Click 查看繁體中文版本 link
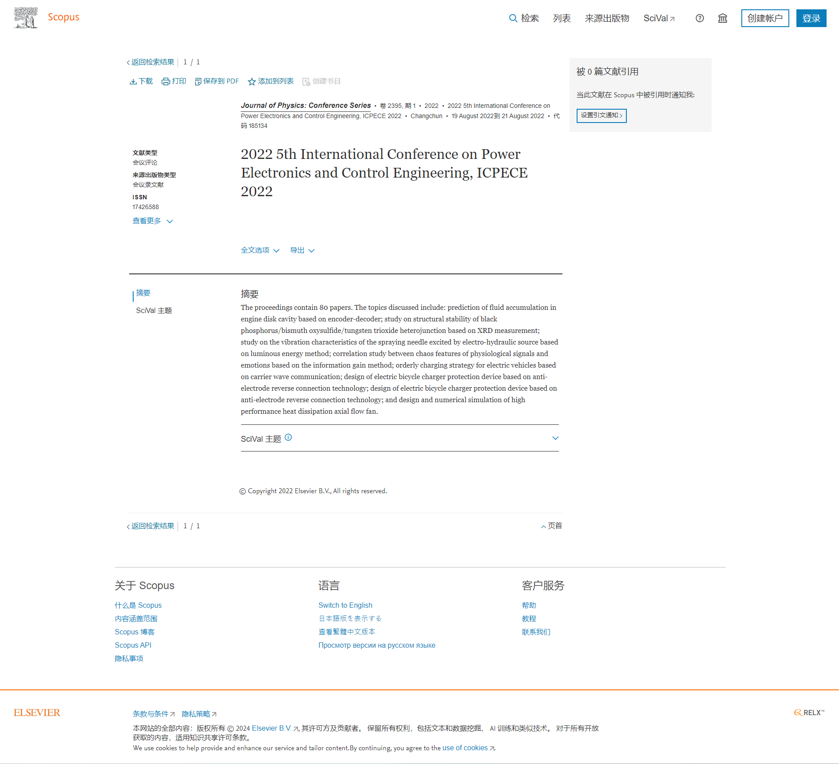The width and height of the screenshot is (839, 764). coord(347,632)
